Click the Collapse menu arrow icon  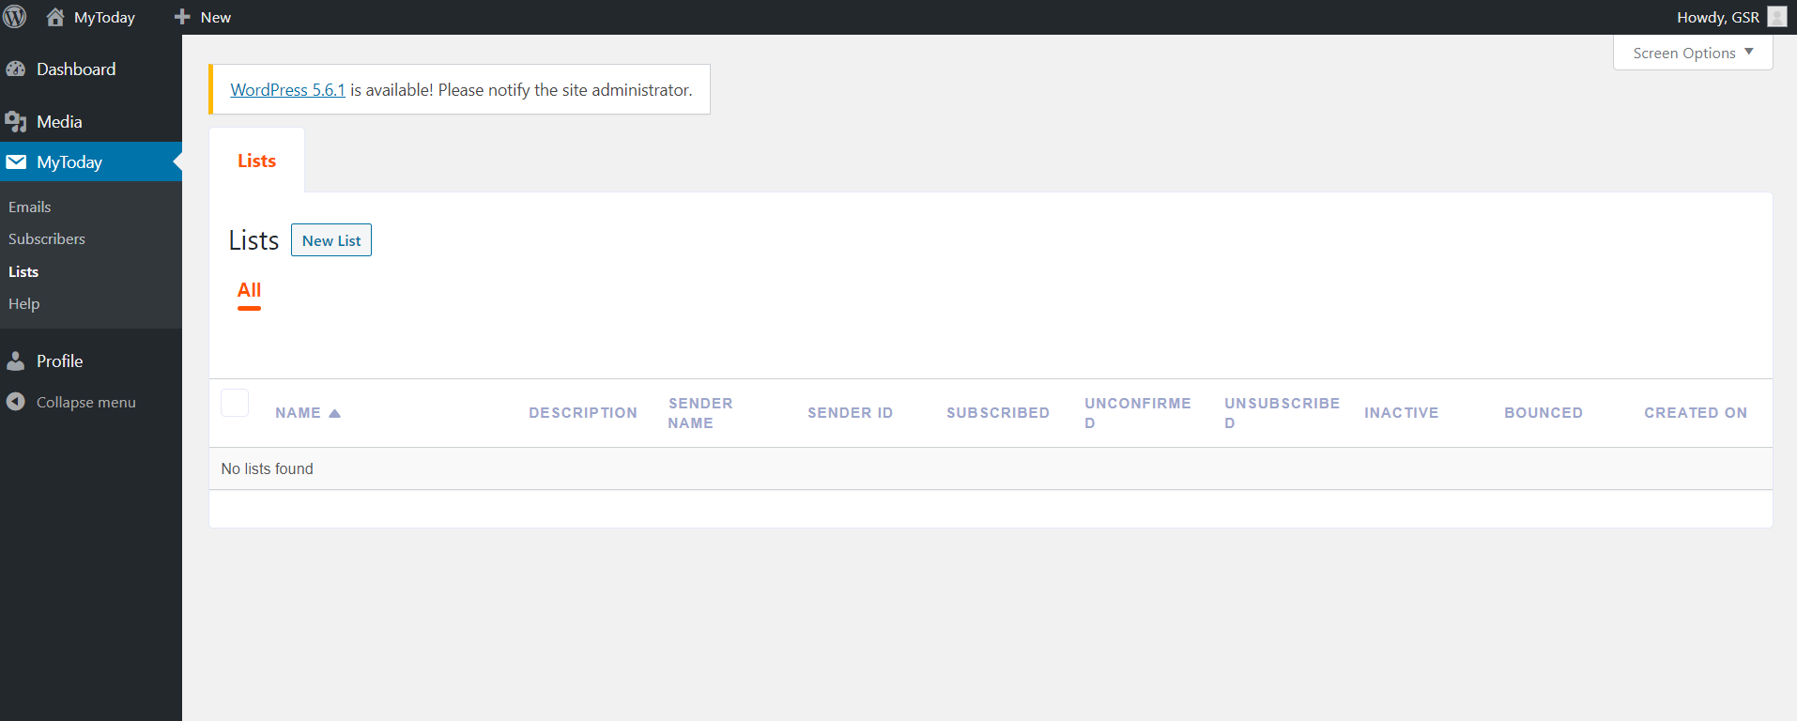point(16,402)
